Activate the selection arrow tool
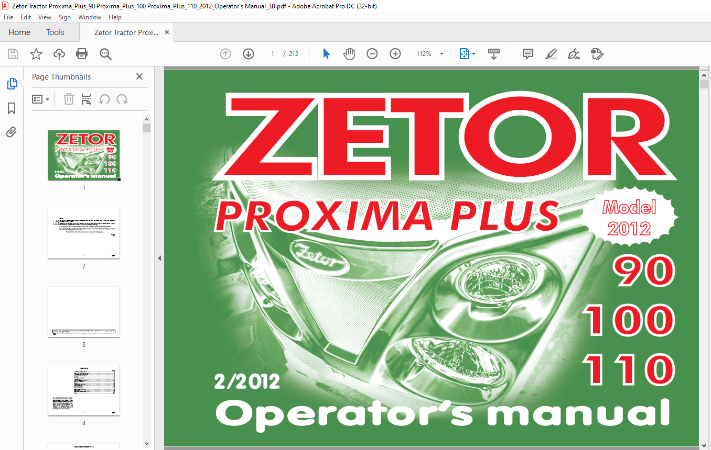The image size is (711, 450). tap(326, 54)
